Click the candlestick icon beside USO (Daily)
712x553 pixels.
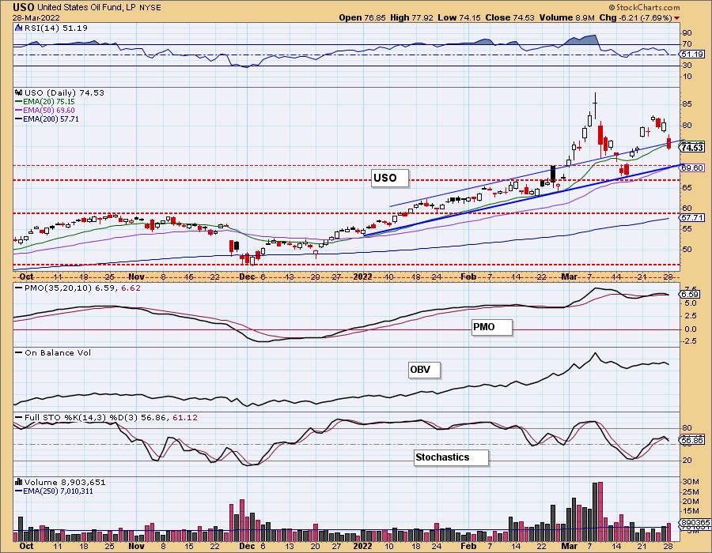19,92
